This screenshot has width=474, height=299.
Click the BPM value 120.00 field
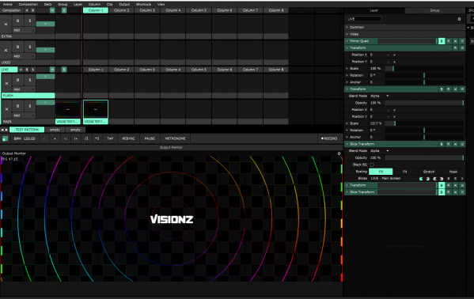point(29,138)
